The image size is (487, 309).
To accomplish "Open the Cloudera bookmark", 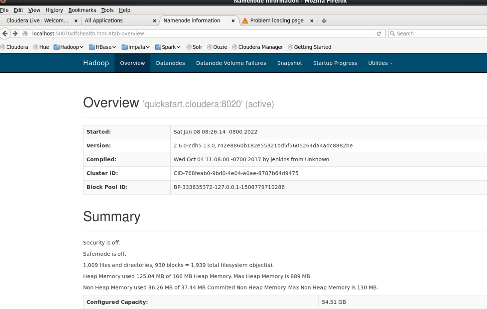I will pos(14,47).
